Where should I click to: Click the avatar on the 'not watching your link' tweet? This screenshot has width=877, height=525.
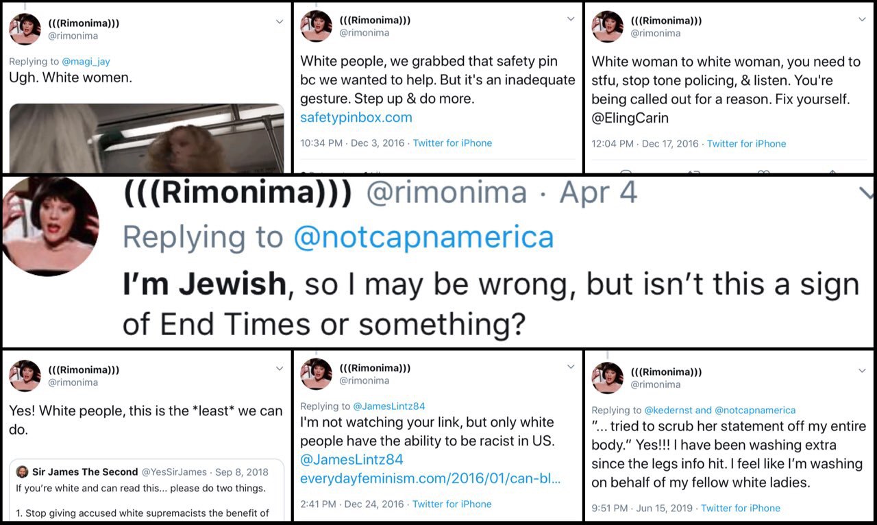(317, 374)
